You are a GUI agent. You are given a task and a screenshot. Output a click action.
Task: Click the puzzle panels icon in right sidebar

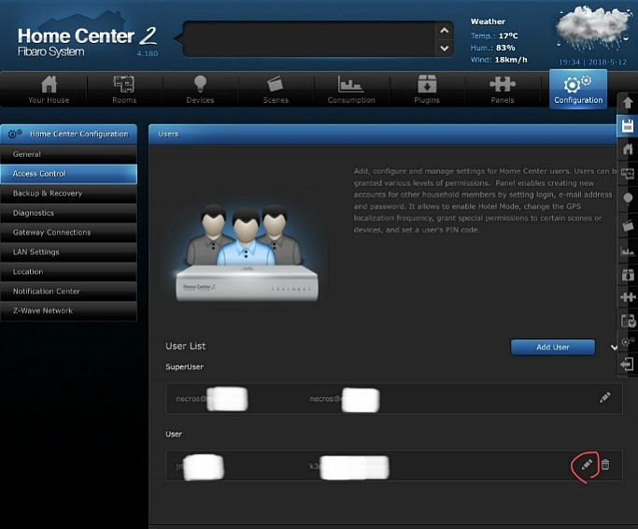[628, 297]
